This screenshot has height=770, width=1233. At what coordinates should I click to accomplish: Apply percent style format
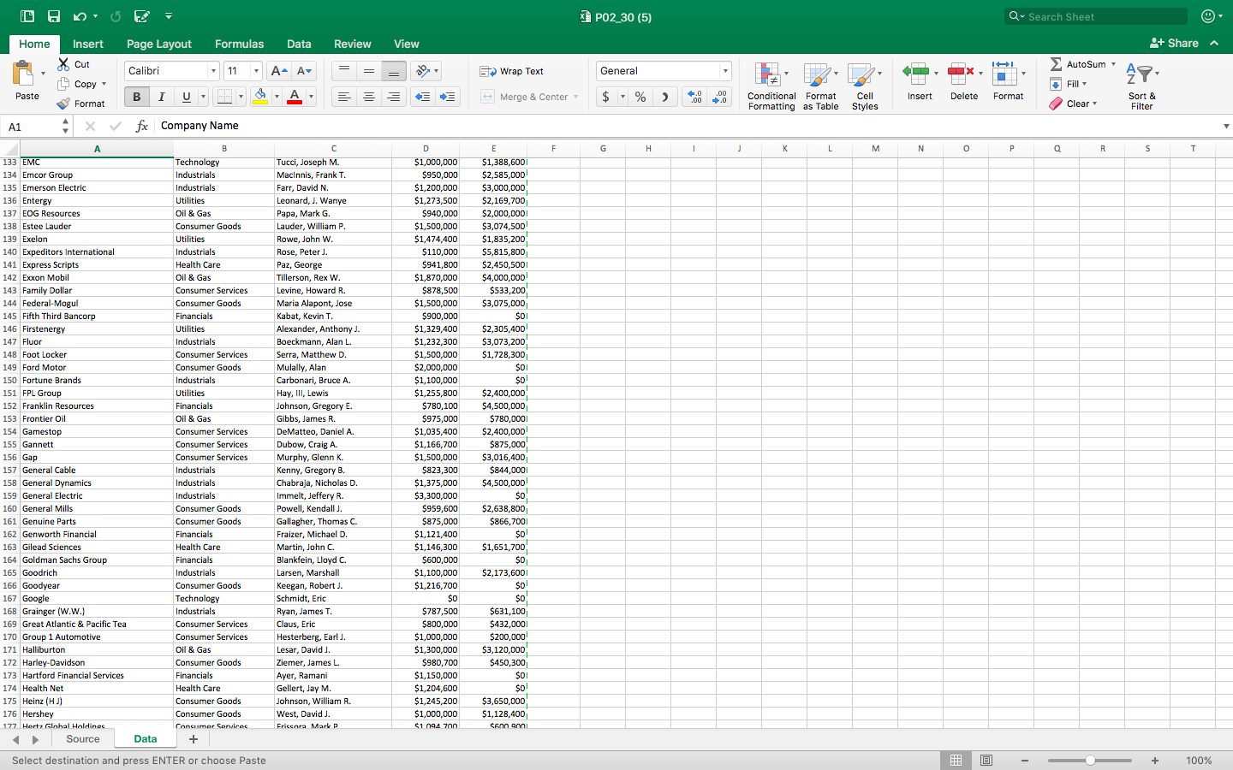pos(640,97)
